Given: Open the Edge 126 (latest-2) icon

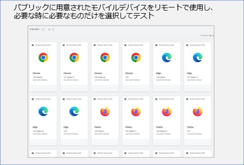Looking at the screenshot, I should coord(43,111).
